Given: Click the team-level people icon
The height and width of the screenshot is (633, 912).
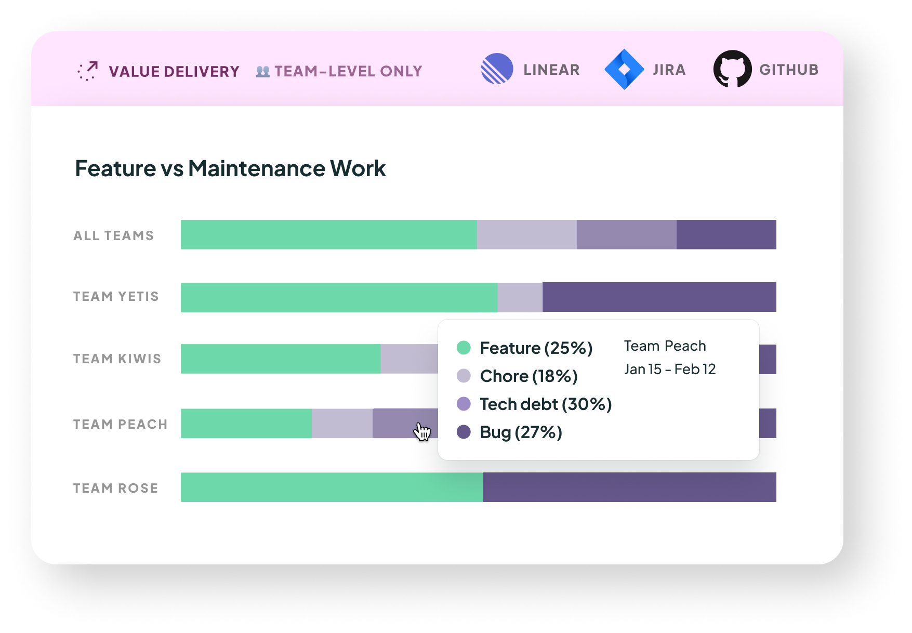Looking at the screenshot, I should (x=263, y=72).
